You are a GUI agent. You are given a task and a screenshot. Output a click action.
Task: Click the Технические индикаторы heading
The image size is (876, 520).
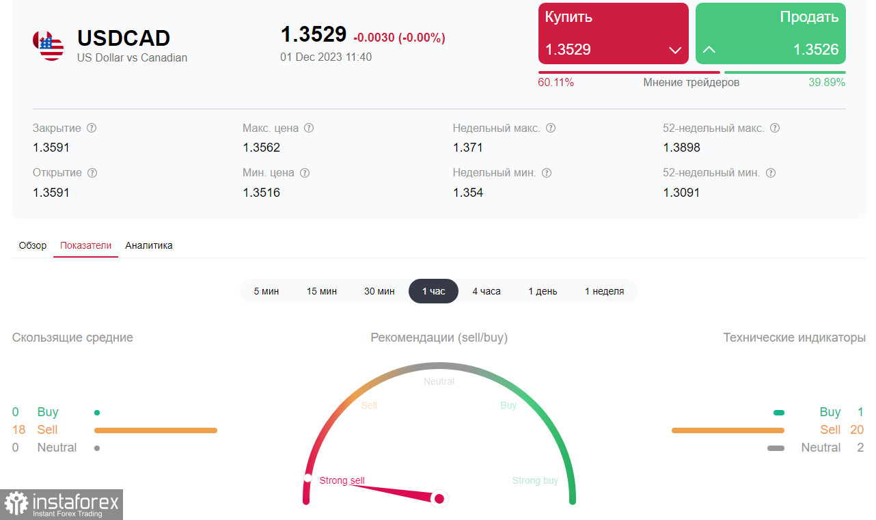click(x=795, y=338)
